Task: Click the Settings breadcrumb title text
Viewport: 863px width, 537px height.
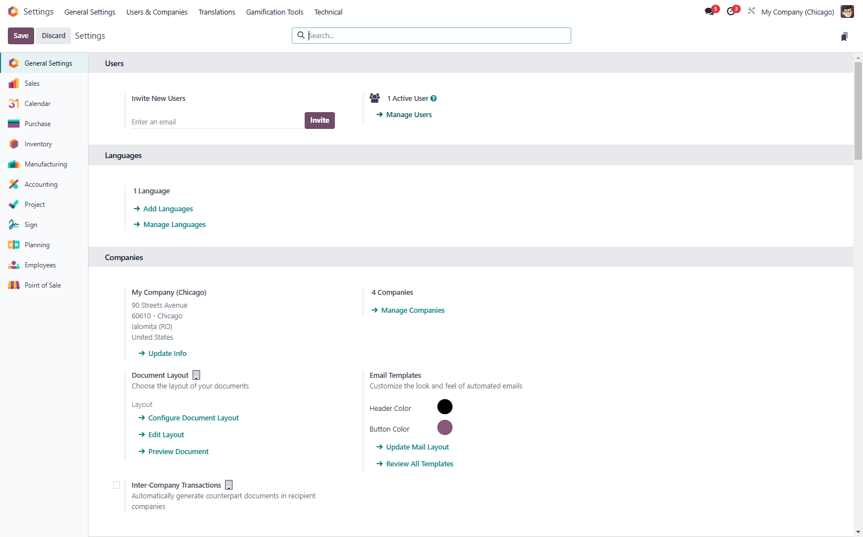Action: (90, 35)
